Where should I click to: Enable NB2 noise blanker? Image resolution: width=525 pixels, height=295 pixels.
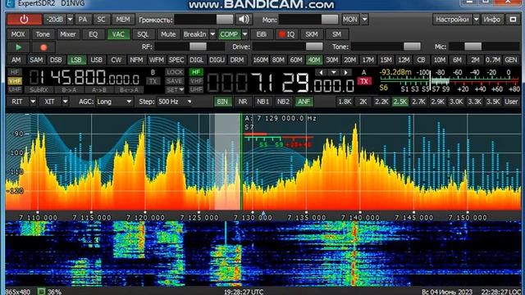[283, 102]
